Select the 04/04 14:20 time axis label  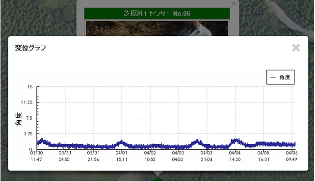pos(235,156)
